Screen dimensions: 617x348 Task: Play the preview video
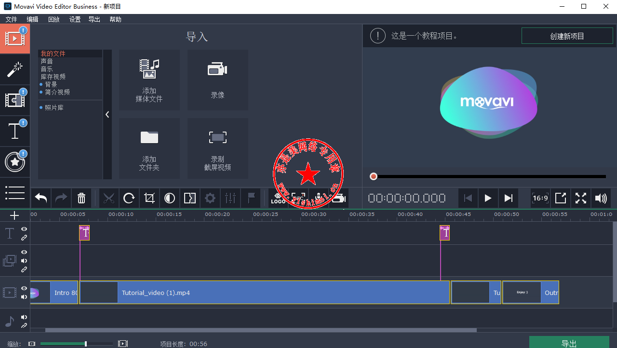click(488, 198)
